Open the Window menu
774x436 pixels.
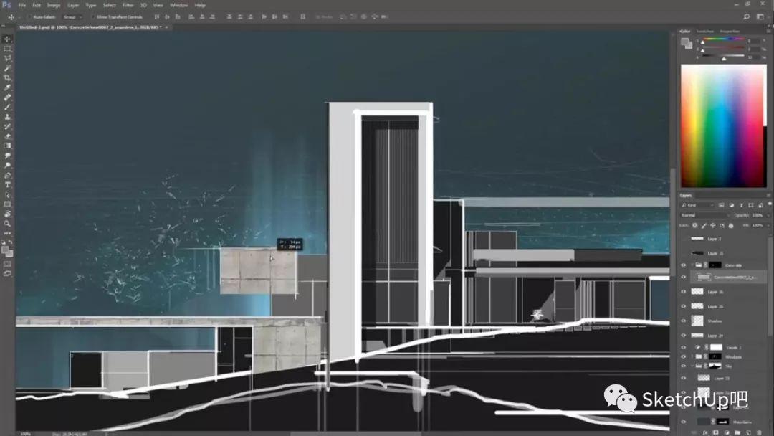click(178, 5)
